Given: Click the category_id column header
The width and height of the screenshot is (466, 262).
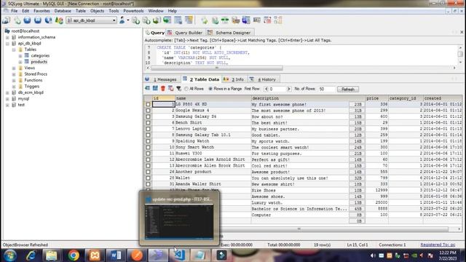Looking at the screenshot, I should click(406, 98).
